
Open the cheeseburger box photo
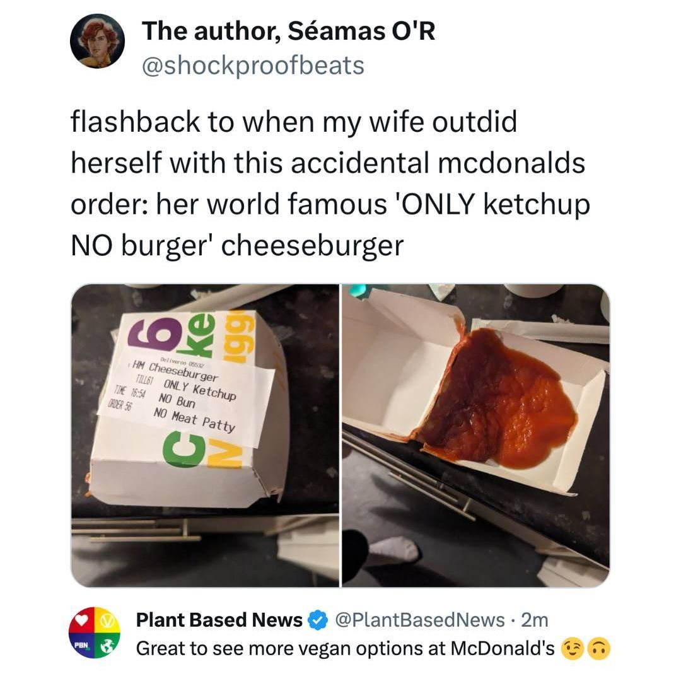tap(204, 435)
